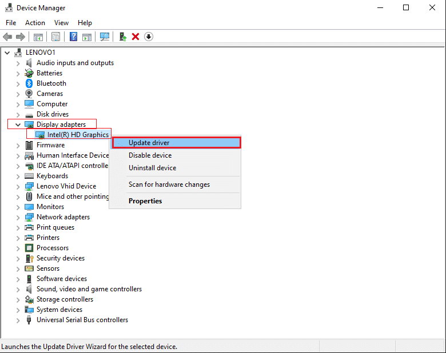Click the red X Uninstall device toolbar icon
The width and height of the screenshot is (446, 353).
136,37
